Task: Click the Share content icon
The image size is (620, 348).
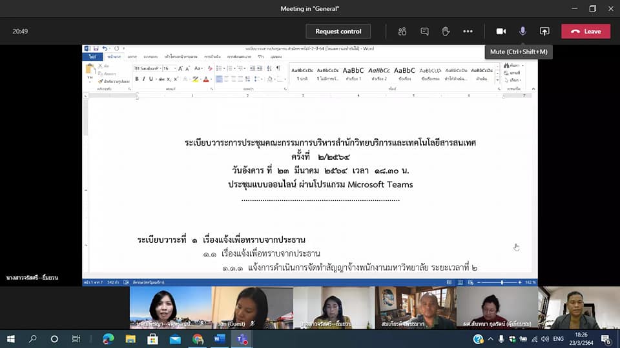Action: tap(544, 31)
